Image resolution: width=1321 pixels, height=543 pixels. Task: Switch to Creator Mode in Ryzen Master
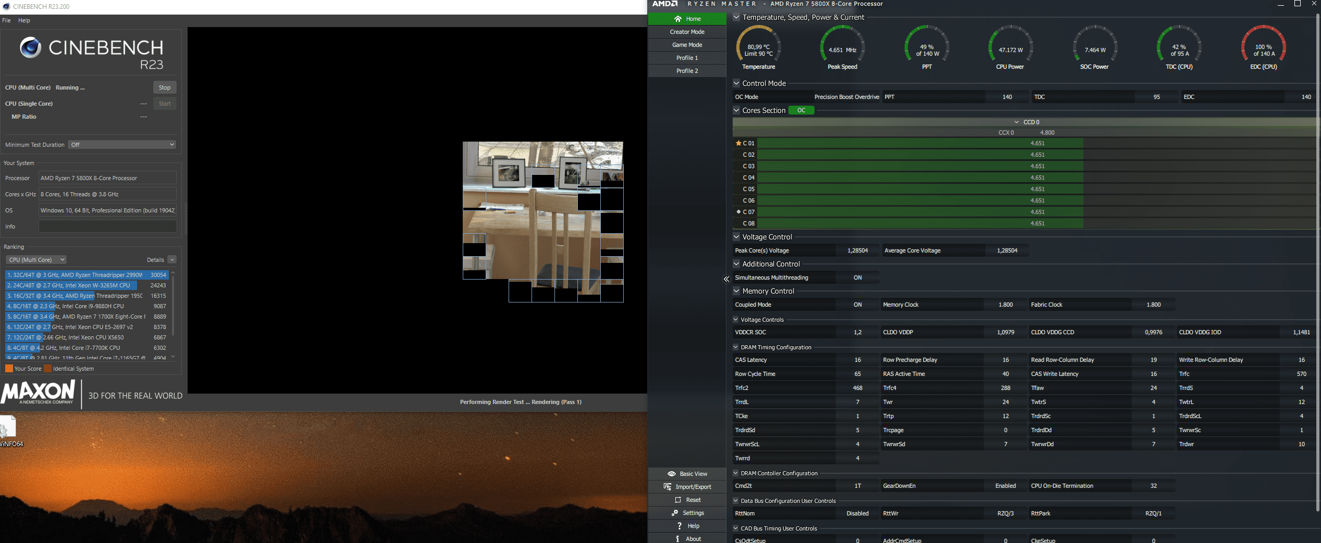(687, 32)
